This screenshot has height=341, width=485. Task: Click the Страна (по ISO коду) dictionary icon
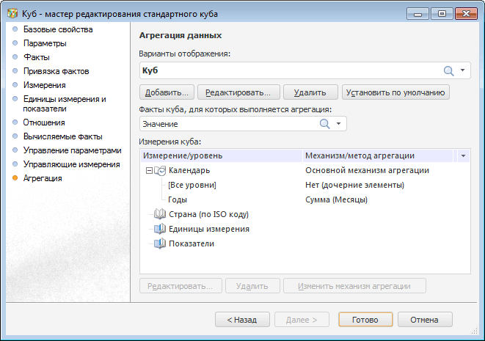160,214
